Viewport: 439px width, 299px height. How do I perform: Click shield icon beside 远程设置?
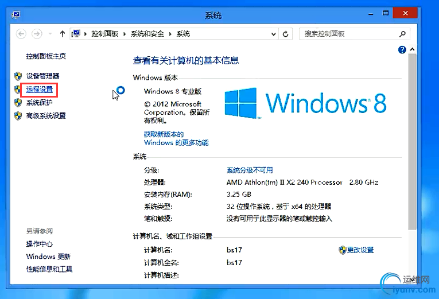[17, 90]
